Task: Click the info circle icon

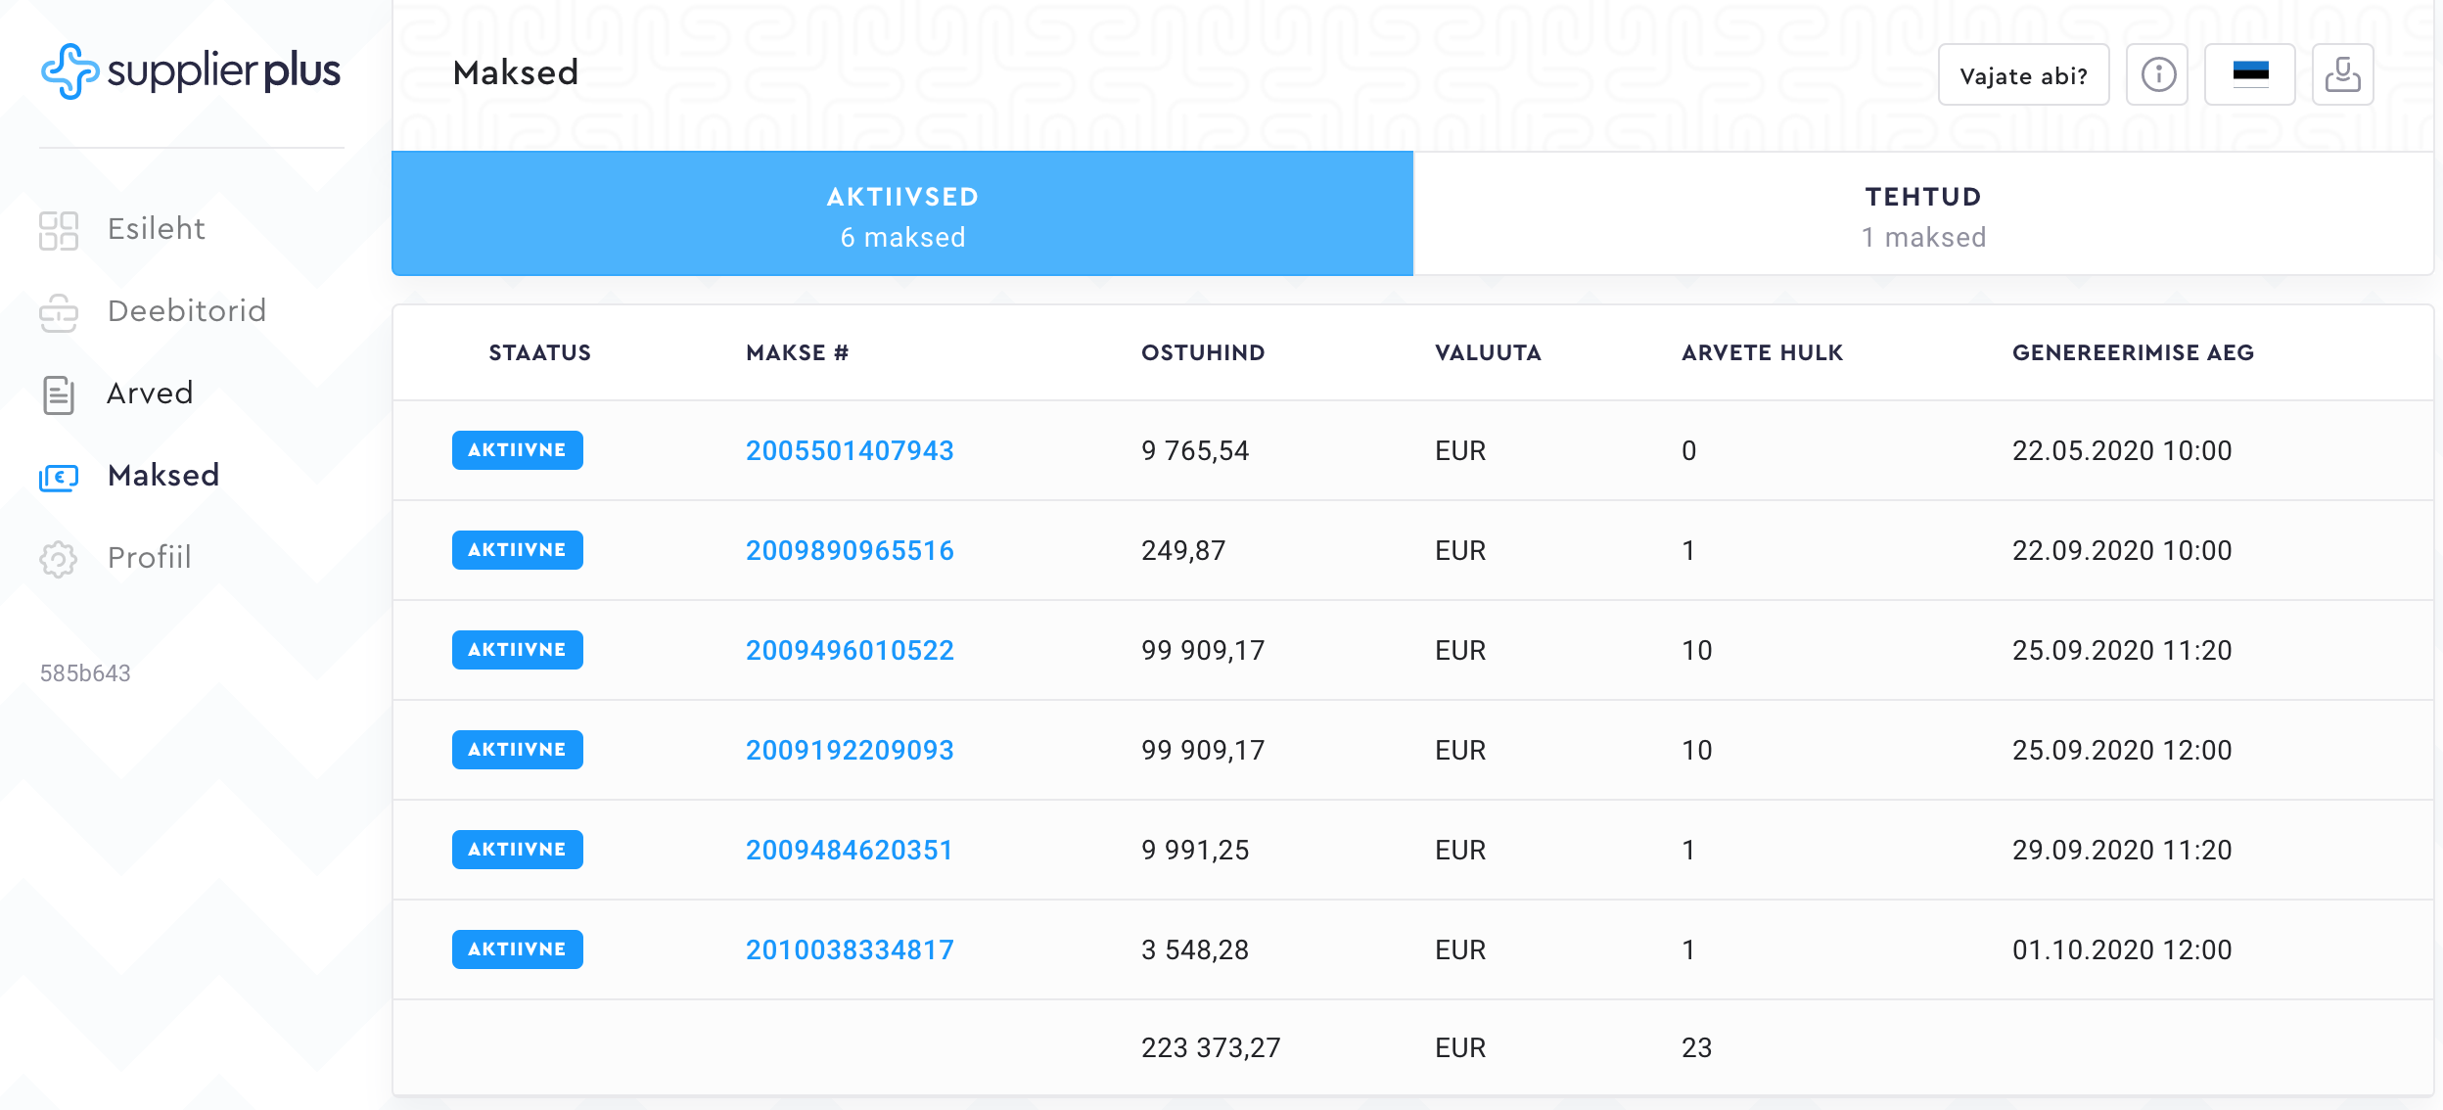Action: point(2157,74)
